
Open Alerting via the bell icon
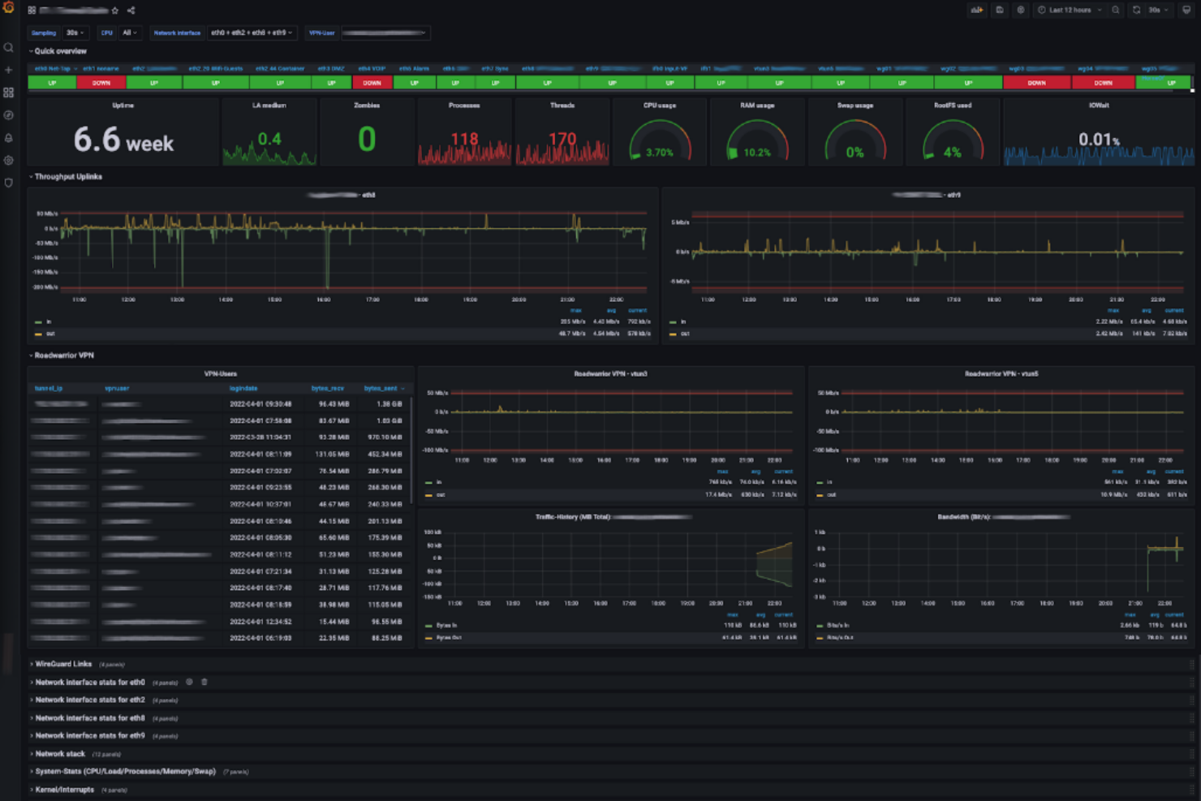point(9,137)
